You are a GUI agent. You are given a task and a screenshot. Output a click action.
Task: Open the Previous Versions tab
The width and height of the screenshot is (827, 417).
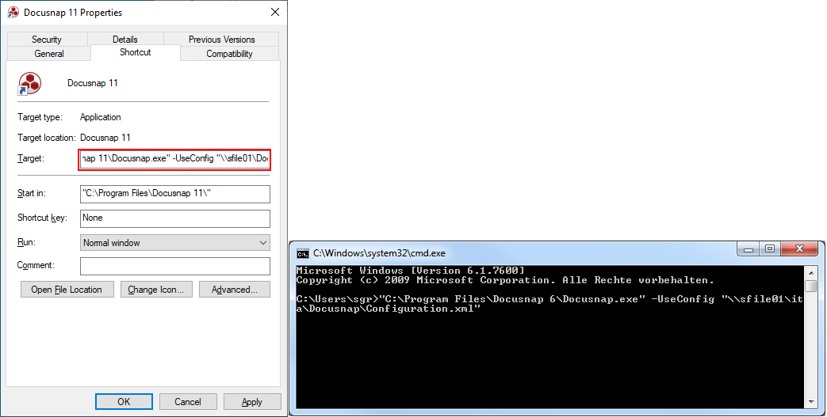point(221,40)
